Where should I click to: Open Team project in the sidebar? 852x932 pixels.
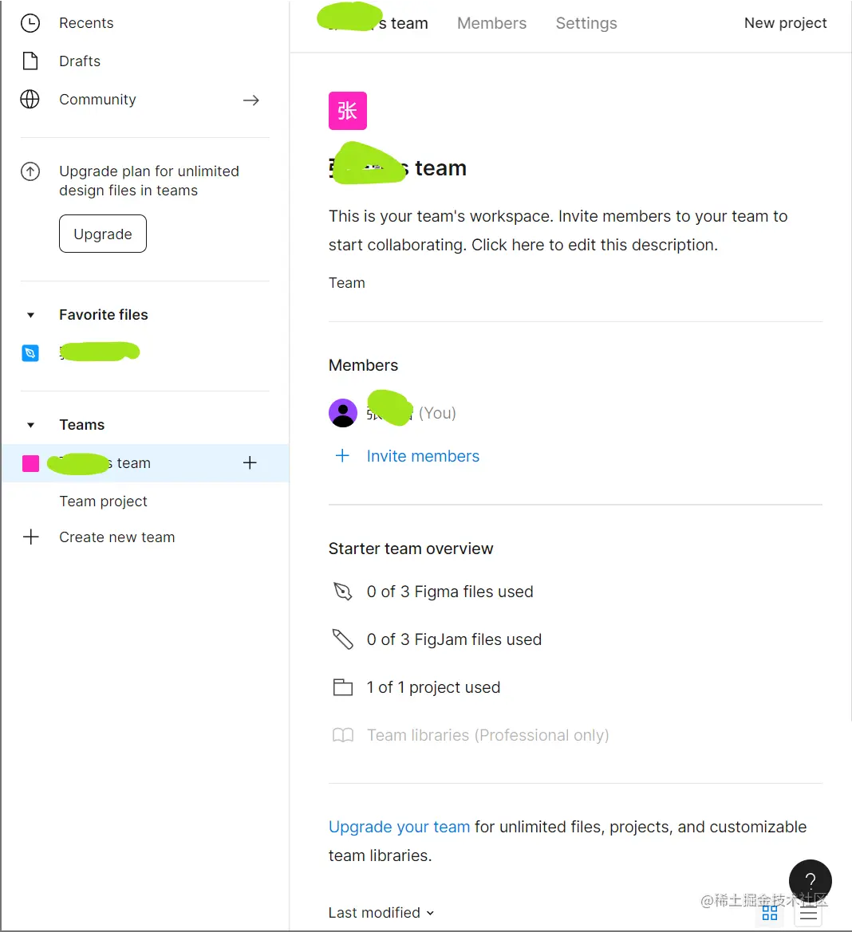click(103, 501)
